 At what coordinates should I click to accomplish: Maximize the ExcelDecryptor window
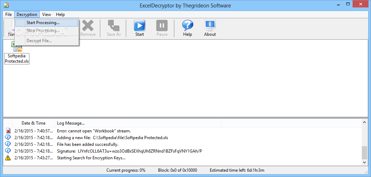click(348, 4)
